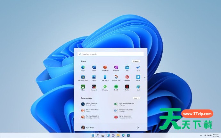Launch the Photos app

coord(94,78)
